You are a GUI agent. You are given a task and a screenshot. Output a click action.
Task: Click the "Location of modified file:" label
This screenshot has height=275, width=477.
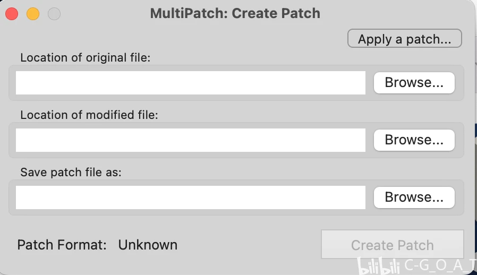89,115
